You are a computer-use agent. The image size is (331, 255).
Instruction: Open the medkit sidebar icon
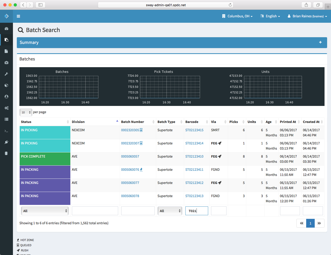(x=6, y=63)
